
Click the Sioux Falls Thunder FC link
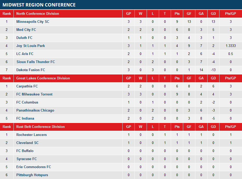click(36, 62)
